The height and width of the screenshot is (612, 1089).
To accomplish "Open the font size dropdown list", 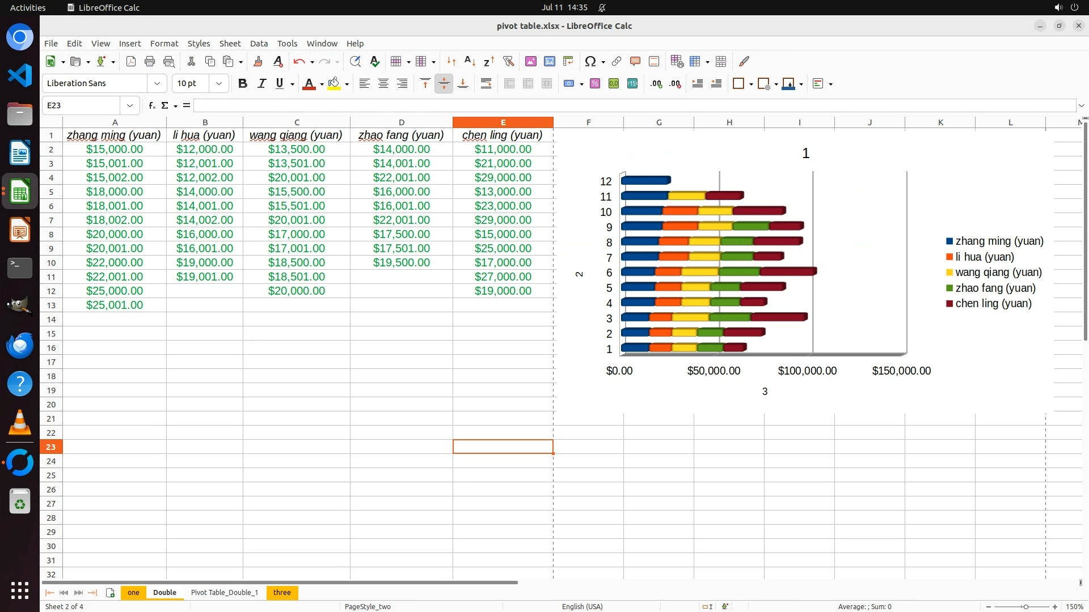I will 219,84.
